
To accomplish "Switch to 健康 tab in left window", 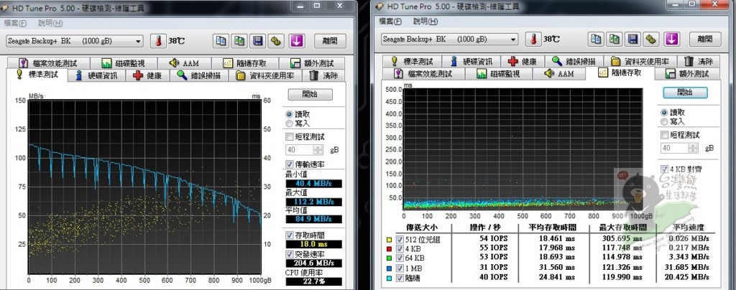I will 147,75.
